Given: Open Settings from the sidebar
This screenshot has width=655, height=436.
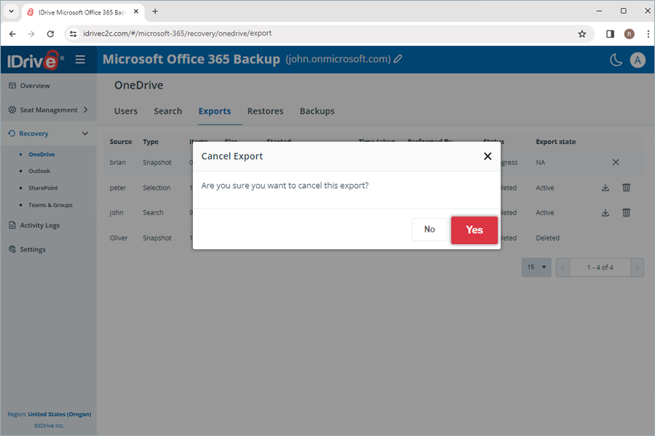Looking at the screenshot, I should click(33, 249).
